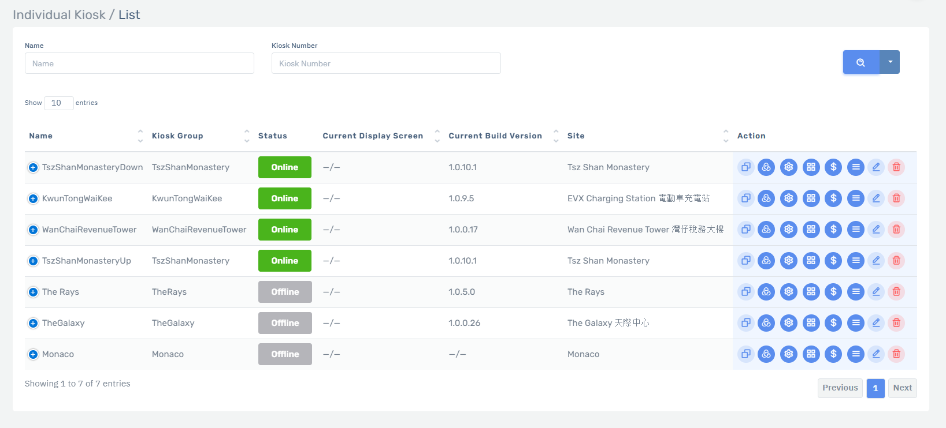Click the list lines icon for KwunTongWaiKee
The width and height of the screenshot is (946, 428).
click(x=856, y=198)
